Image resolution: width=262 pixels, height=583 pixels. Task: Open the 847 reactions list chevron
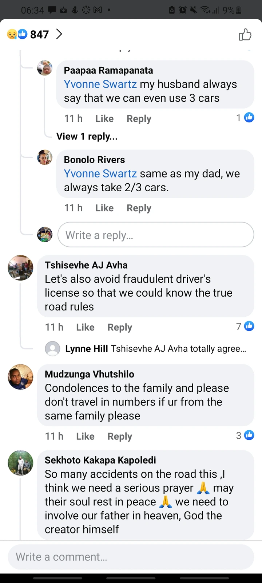(x=59, y=34)
